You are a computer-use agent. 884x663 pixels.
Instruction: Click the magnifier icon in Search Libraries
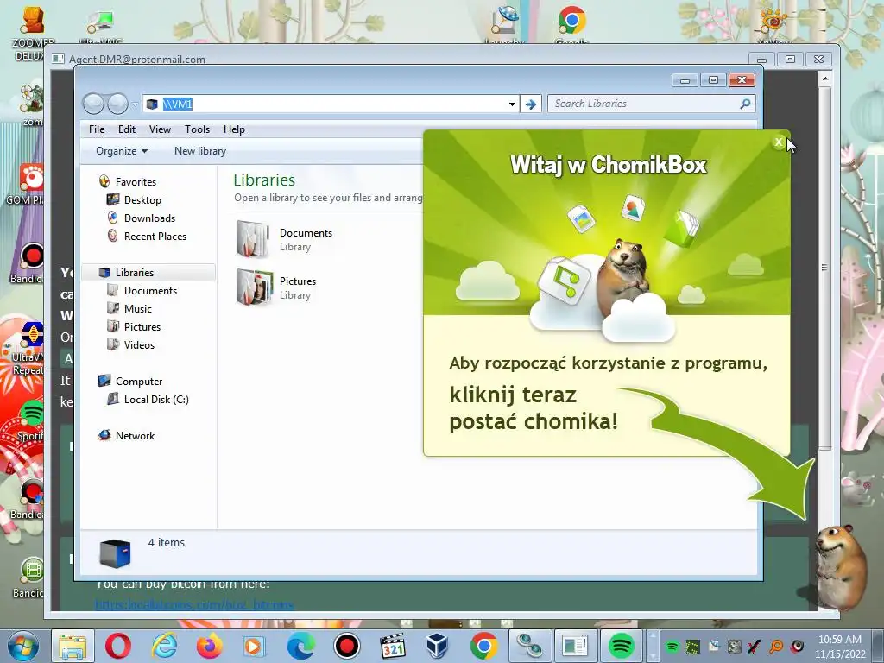[x=745, y=104]
